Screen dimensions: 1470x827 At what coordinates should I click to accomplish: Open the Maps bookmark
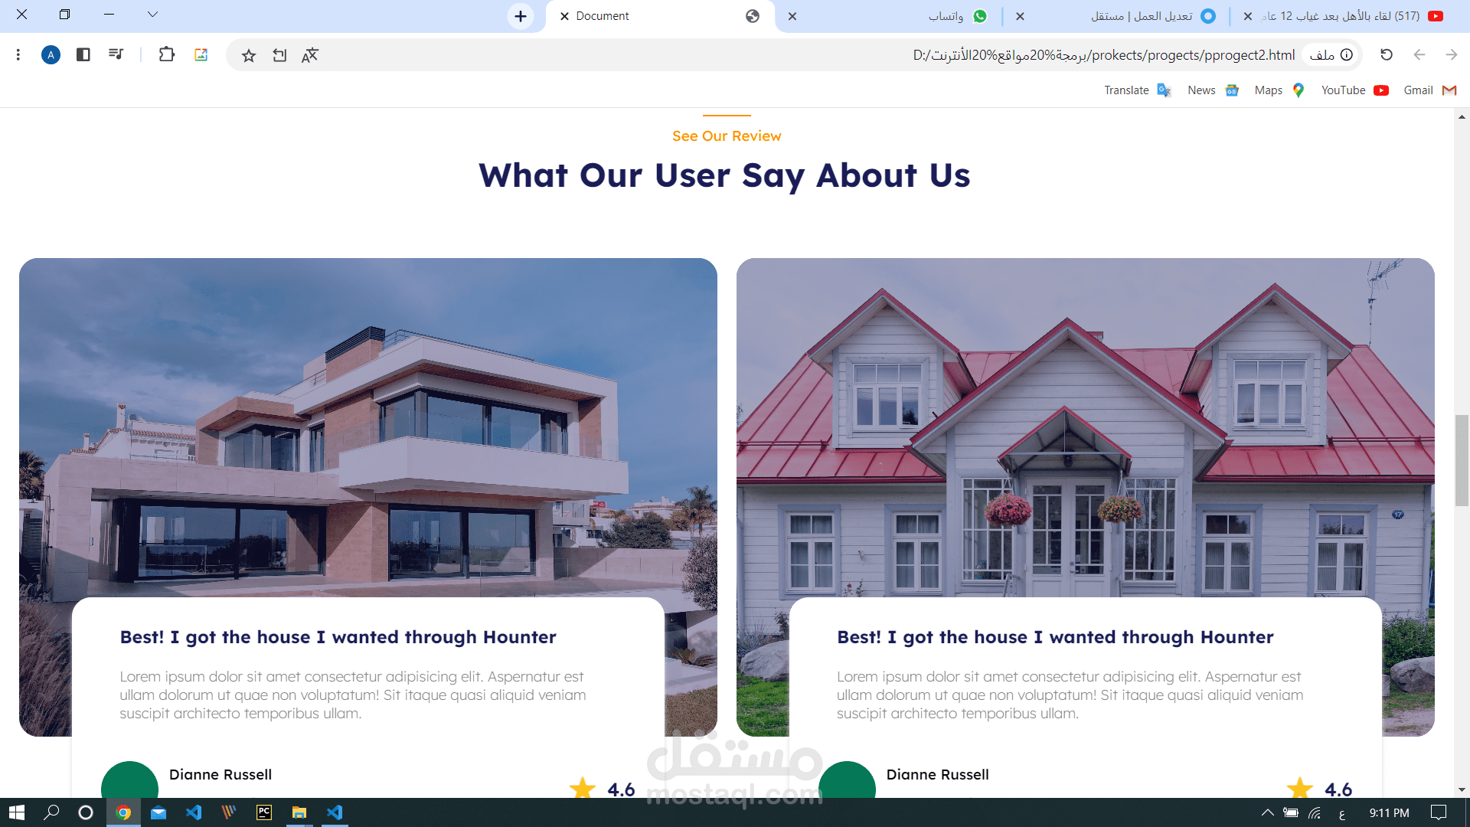point(1279,90)
